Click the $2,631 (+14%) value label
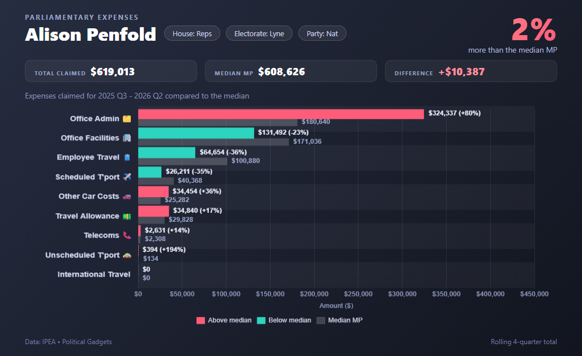 pyautogui.click(x=167, y=230)
